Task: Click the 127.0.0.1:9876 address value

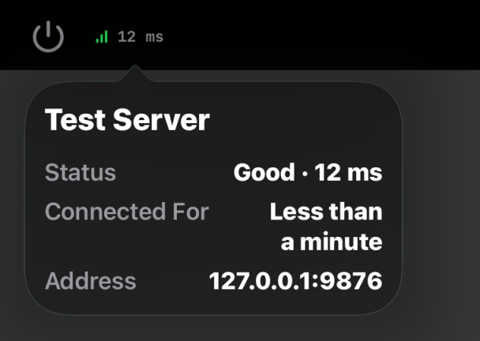Action: point(296,281)
